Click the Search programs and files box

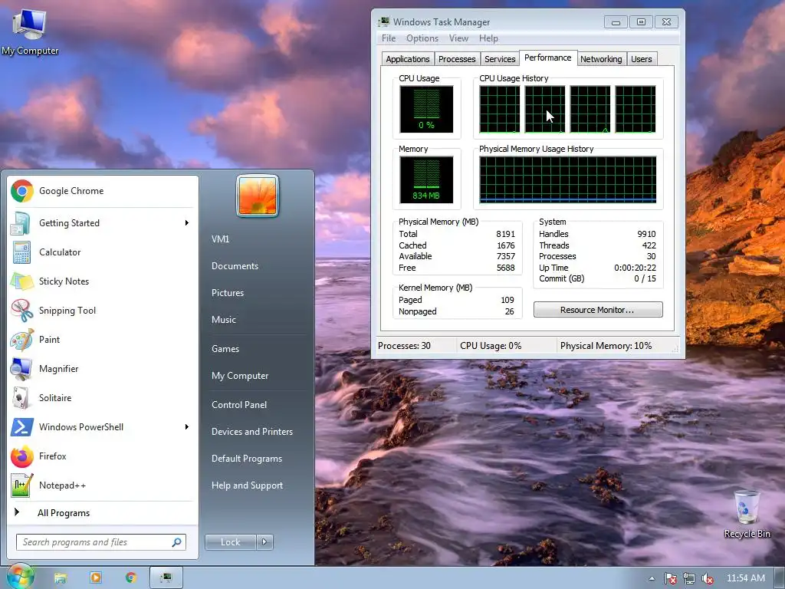tap(100, 542)
